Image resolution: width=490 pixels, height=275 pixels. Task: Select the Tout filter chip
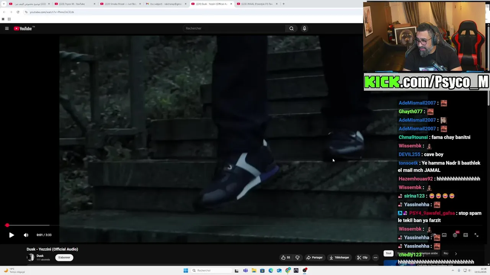[x=389, y=253]
